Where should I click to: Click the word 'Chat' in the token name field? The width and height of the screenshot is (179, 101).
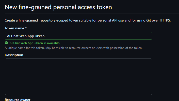15,36
